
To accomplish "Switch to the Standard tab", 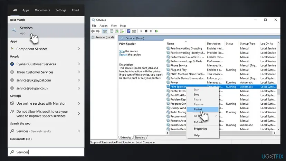I will coord(140,138).
